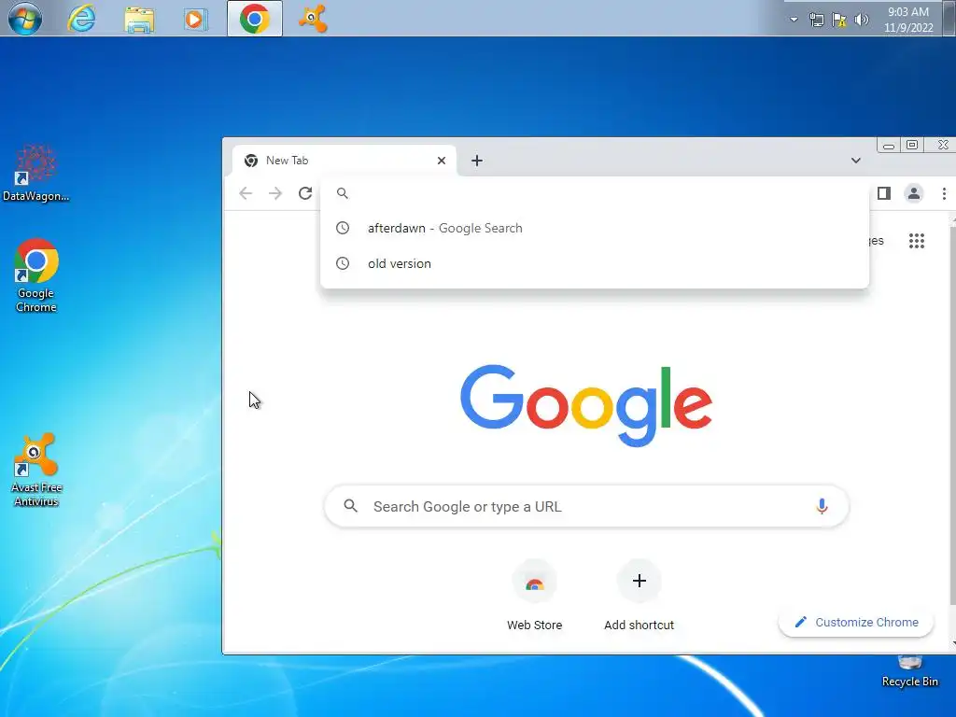
Task: Close the Chrome window
Action: (943, 145)
